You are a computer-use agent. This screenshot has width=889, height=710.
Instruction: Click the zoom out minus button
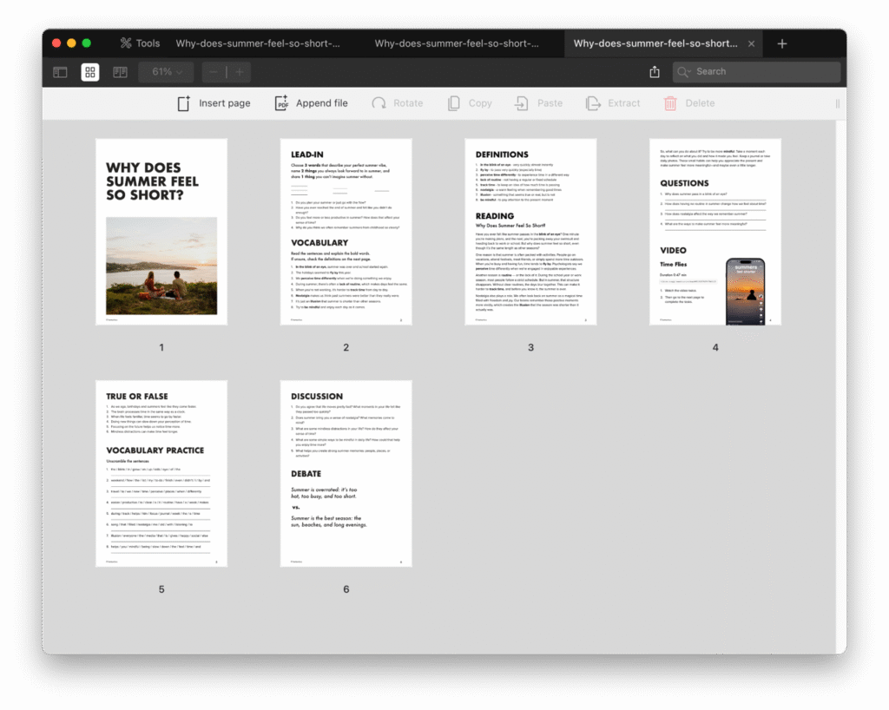click(x=214, y=72)
